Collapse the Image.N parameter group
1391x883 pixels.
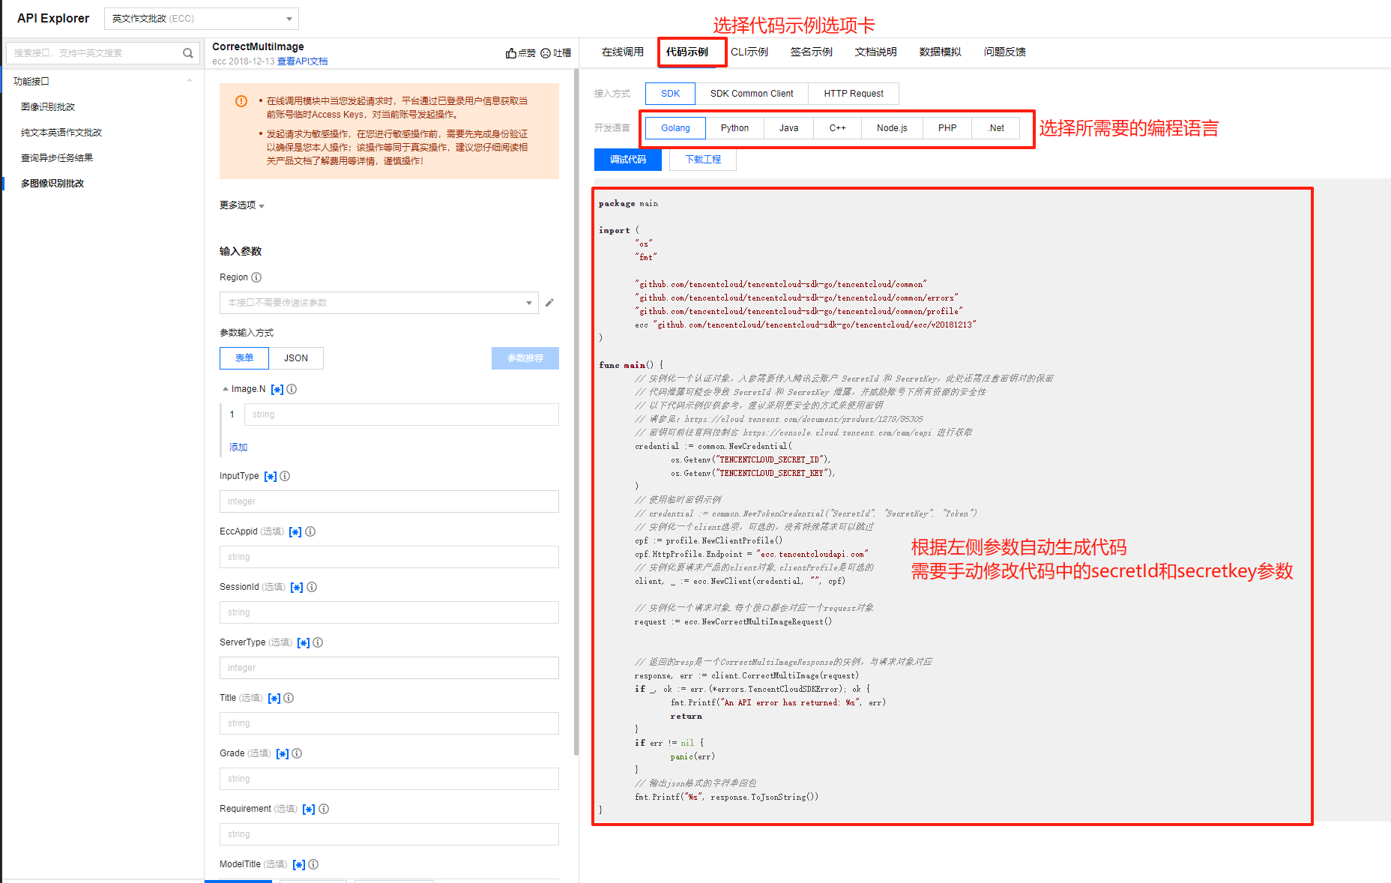click(226, 389)
